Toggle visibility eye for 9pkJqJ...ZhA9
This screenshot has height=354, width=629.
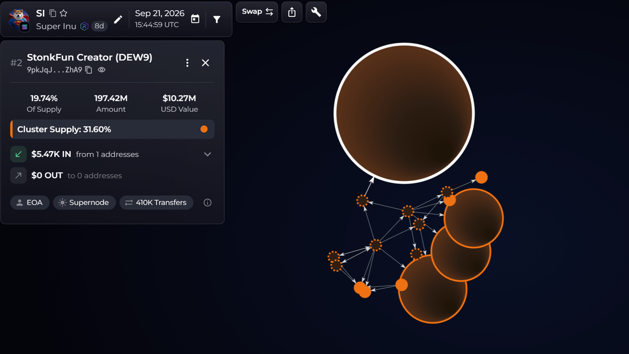pyautogui.click(x=102, y=70)
